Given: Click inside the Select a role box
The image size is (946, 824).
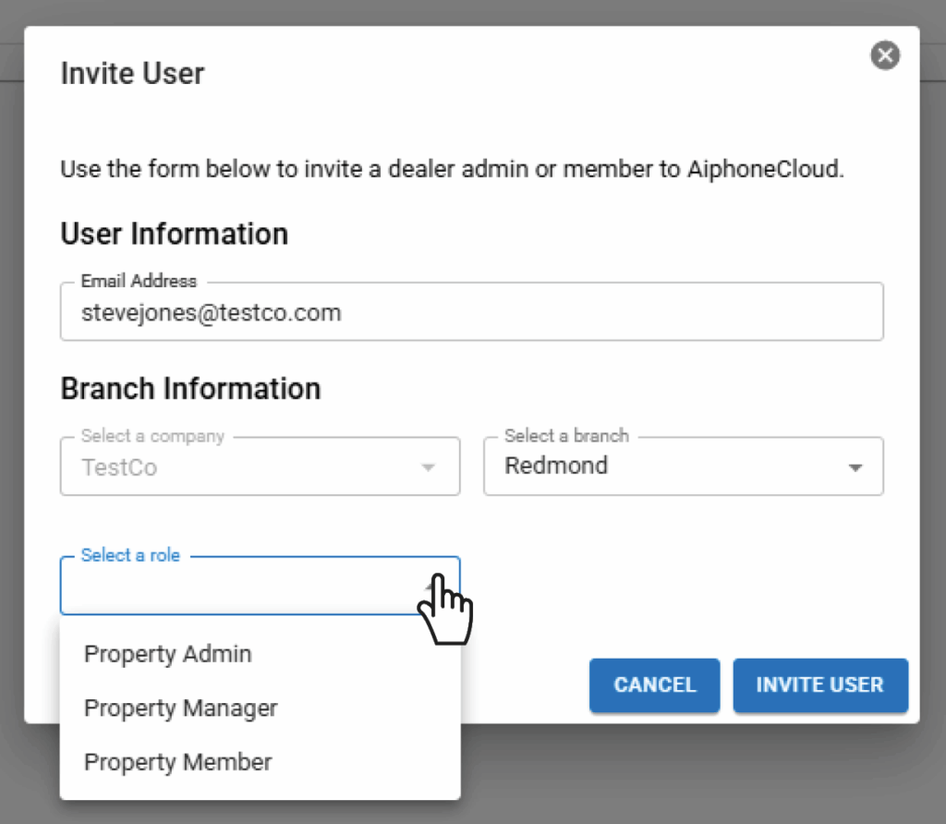Looking at the screenshot, I should click(x=240, y=588).
